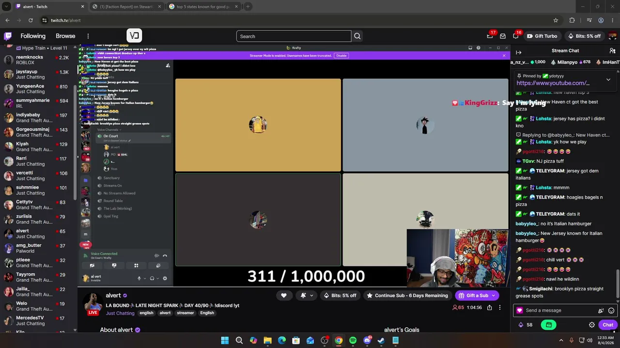Viewport: 620px width, 348px height.
Task: Collapse the Stream Chat panel
Action: click(518, 52)
